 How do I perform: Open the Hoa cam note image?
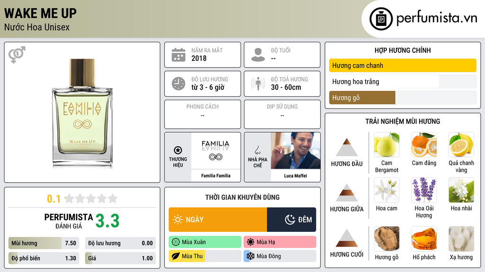pos(386,190)
